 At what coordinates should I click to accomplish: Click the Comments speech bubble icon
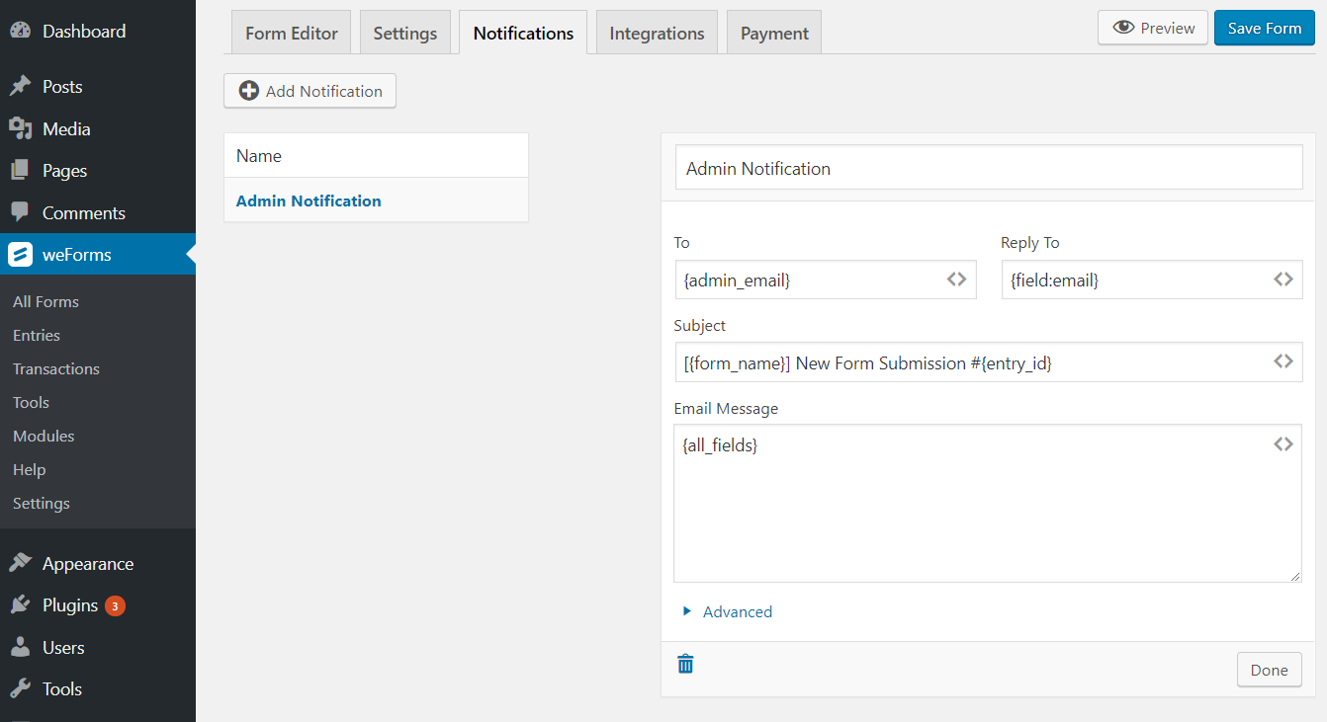20,212
